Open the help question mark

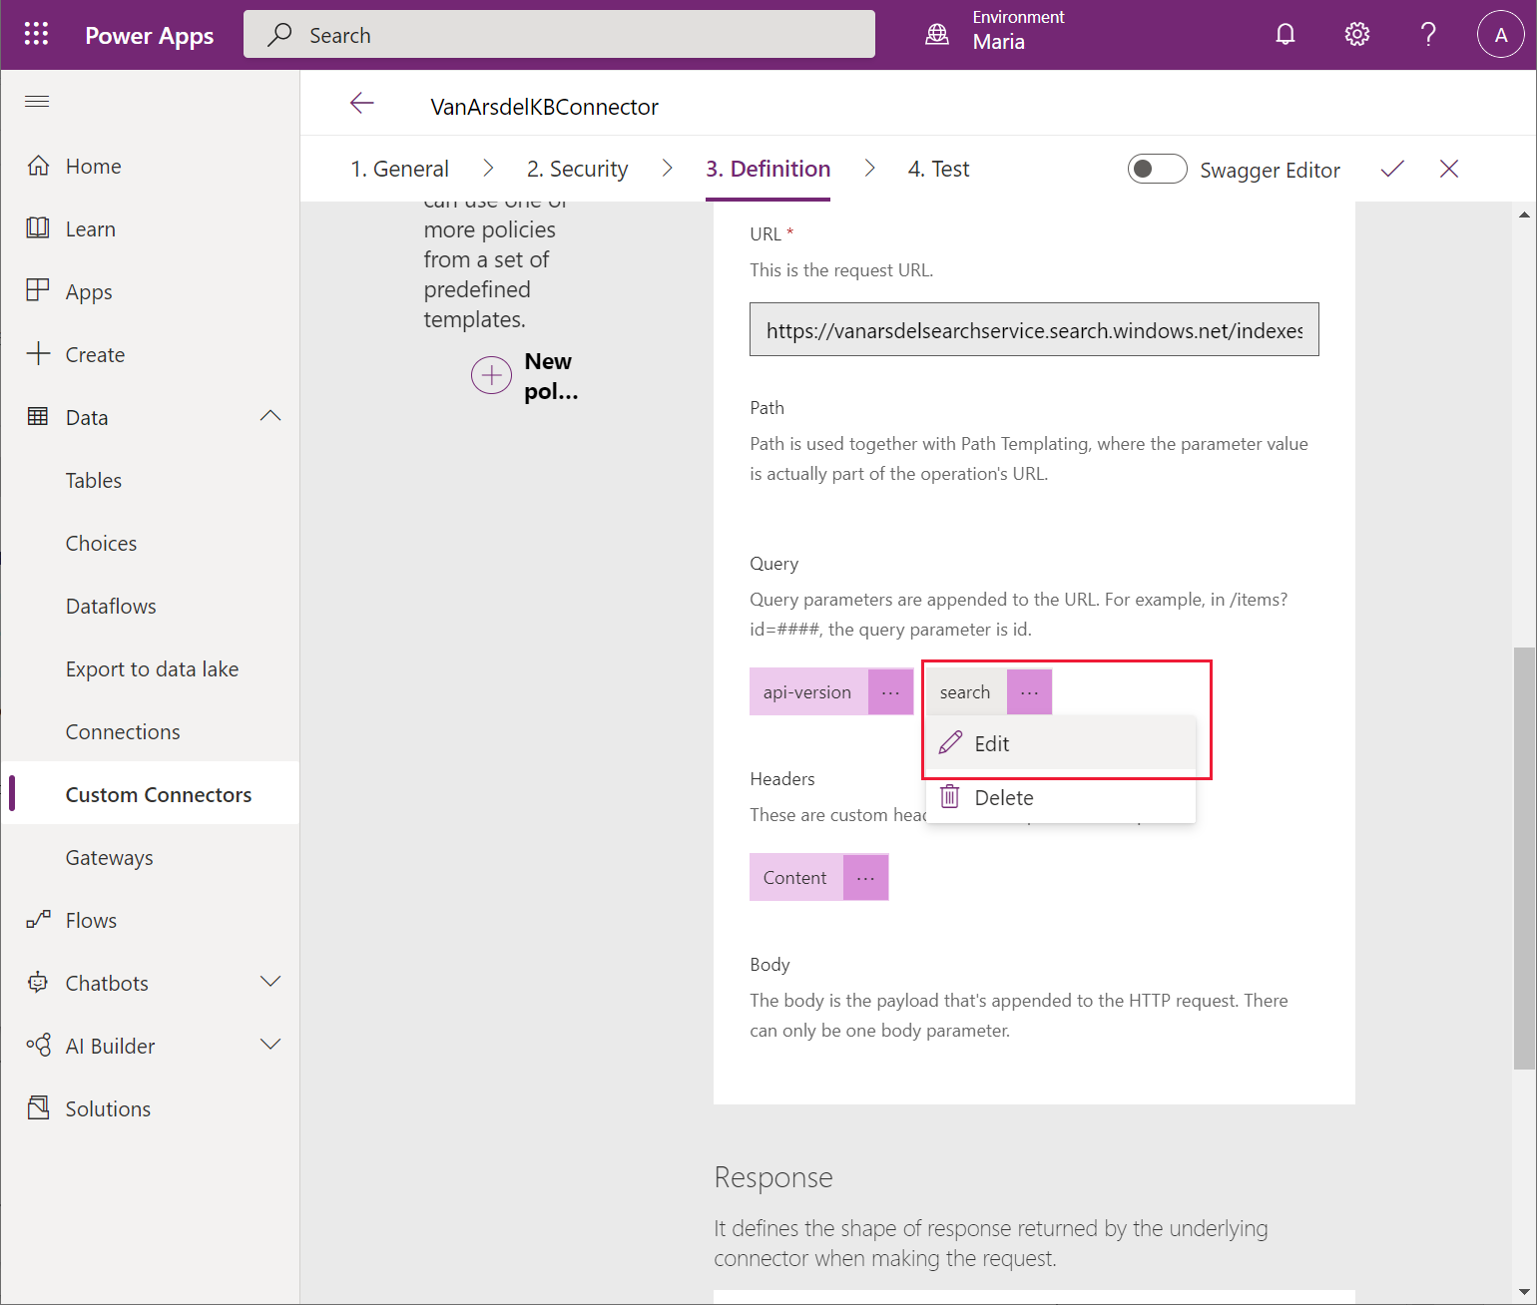coord(1428,35)
